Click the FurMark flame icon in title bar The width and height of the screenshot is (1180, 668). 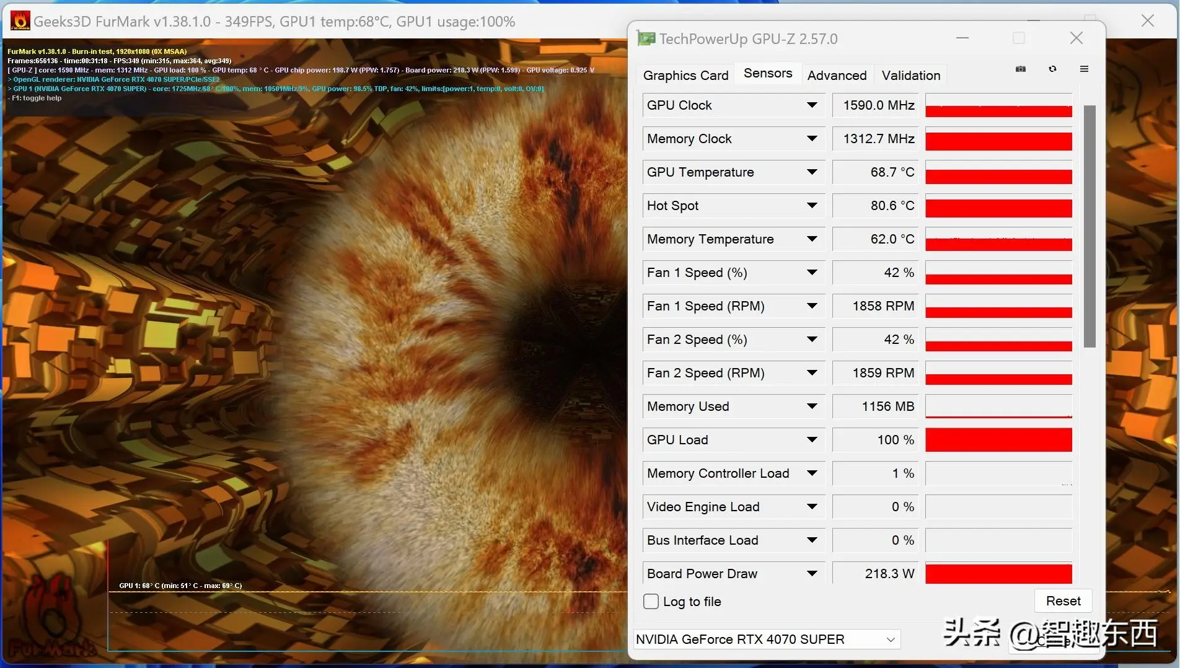[x=20, y=20]
